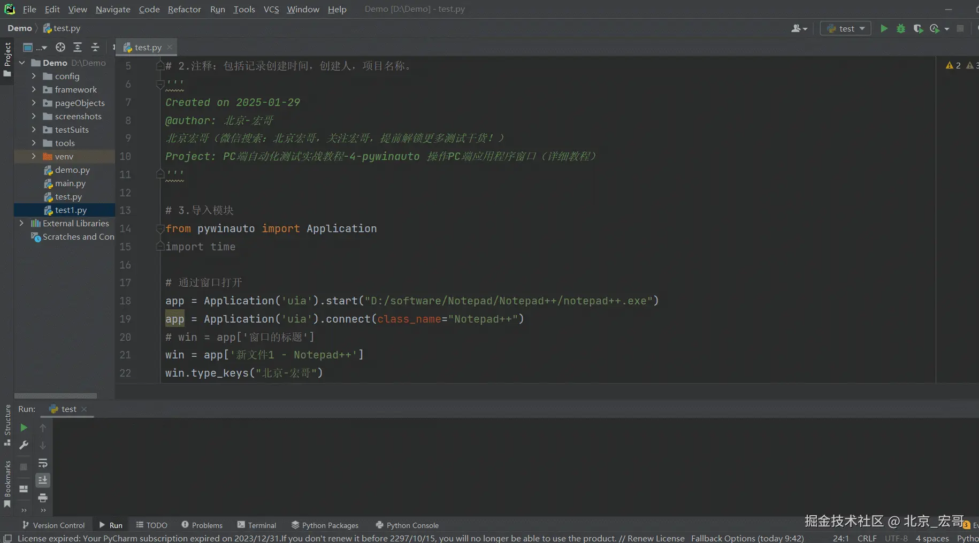Select opened file with locate target icon
This screenshot has width=979, height=543.
[x=60, y=47]
